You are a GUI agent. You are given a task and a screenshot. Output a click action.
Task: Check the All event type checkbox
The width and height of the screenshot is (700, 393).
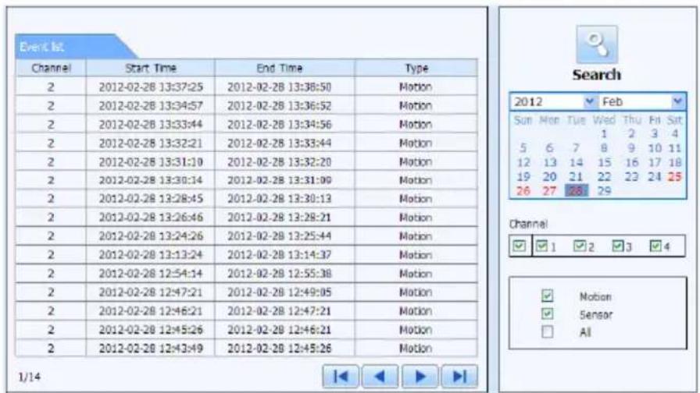[x=548, y=331]
